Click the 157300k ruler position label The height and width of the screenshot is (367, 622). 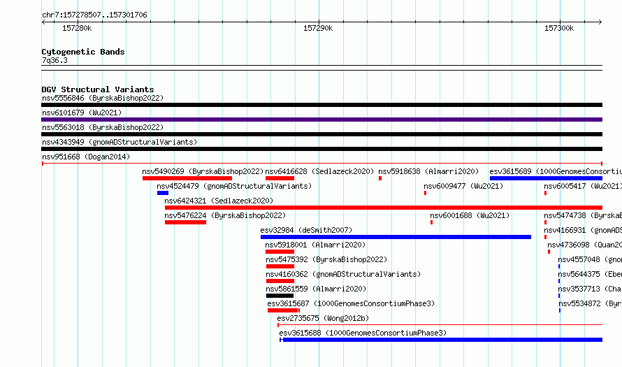559,28
